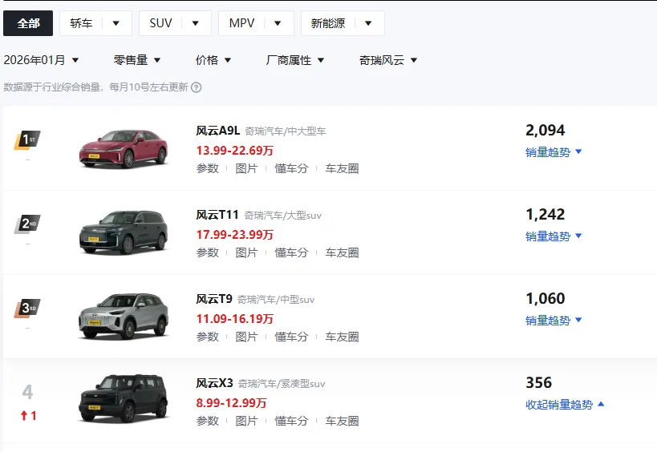
Task: Change the 2026年01月 month selector
Action: tap(42, 60)
